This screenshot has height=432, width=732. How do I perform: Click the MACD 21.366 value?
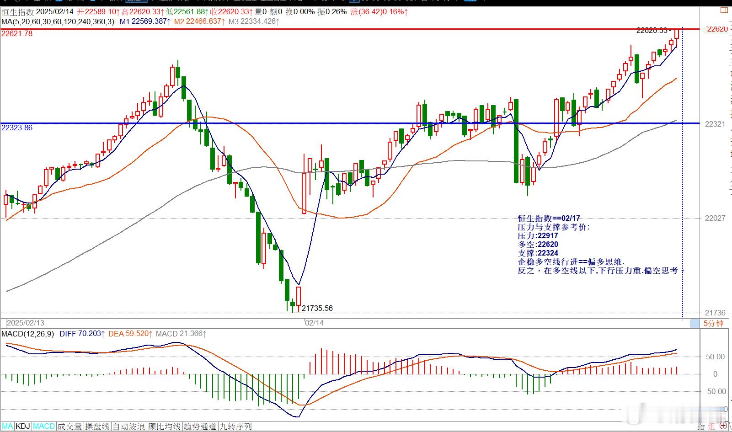tap(181, 334)
